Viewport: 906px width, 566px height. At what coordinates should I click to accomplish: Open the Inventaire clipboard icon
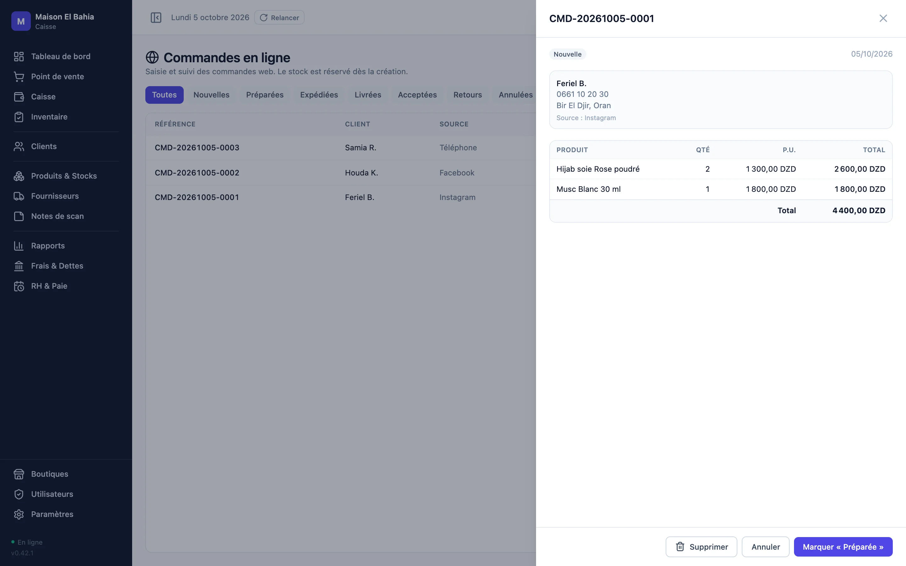[19, 117]
